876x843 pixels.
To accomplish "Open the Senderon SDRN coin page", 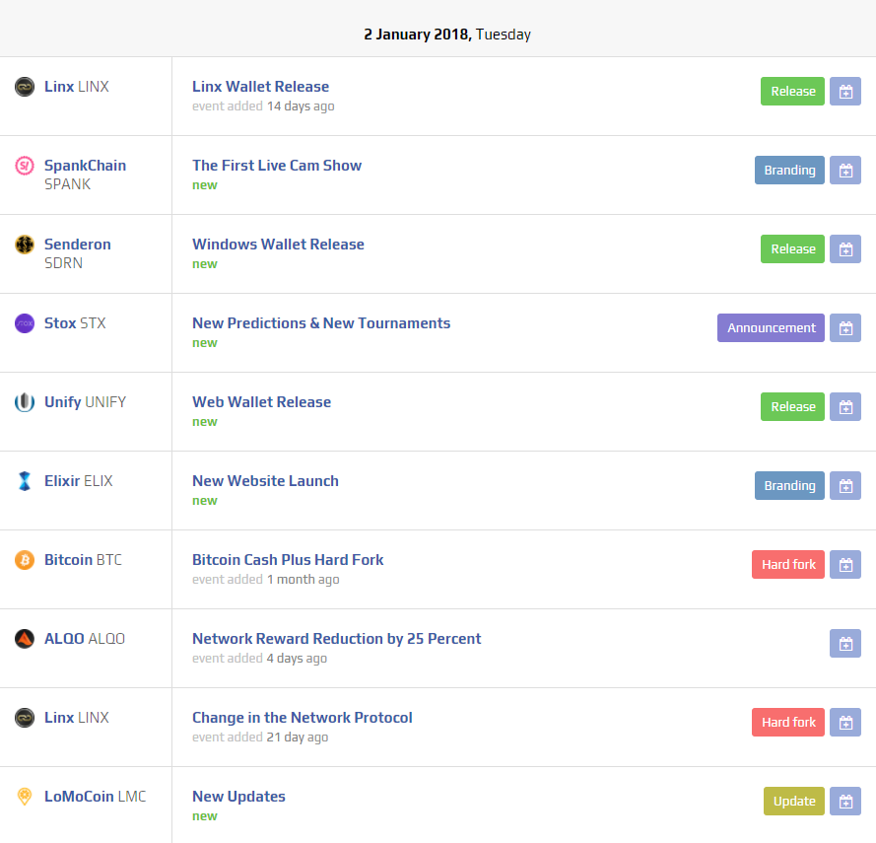I will pyautogui.click(x=78, y=253).
